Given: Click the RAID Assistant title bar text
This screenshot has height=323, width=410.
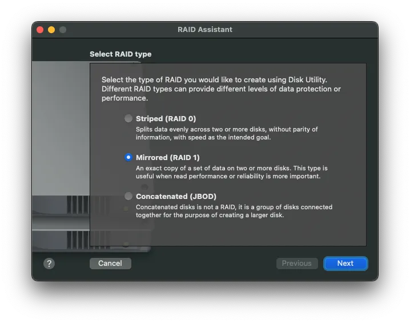Looking at the screenshot, I should pos(205,30).
